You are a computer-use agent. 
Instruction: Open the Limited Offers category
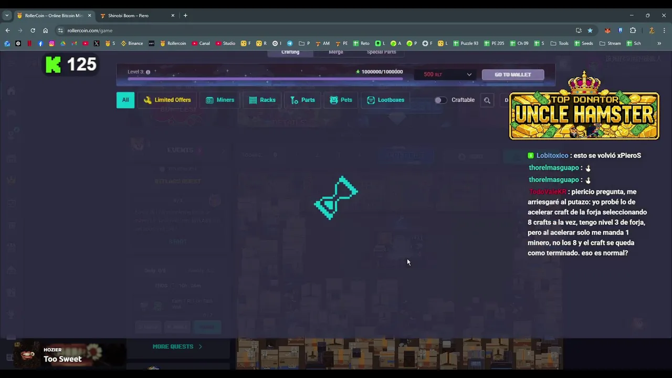pos(167,100)
